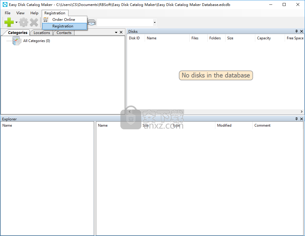Sort disks by Folders column

pyautogui.click(x=216, y=38)
